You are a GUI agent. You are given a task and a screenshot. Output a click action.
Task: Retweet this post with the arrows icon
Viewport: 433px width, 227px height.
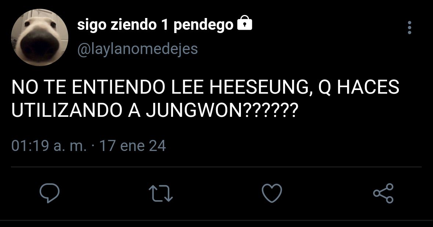[x=161, y=193]
